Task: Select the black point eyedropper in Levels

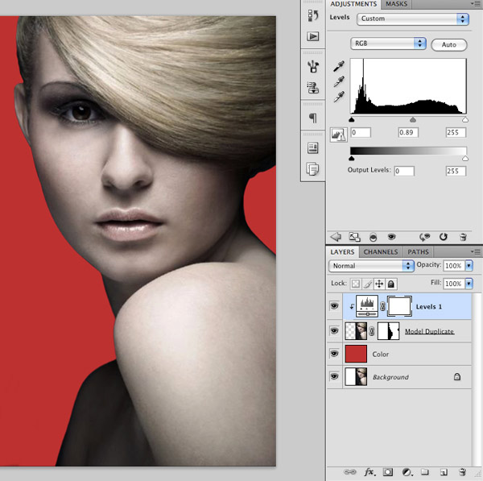Action: pos(340,65)
